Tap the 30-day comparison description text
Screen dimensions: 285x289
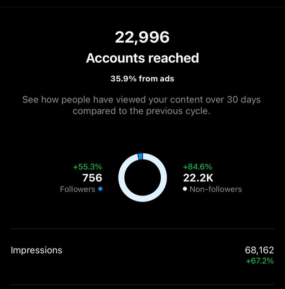pos(141,105)
